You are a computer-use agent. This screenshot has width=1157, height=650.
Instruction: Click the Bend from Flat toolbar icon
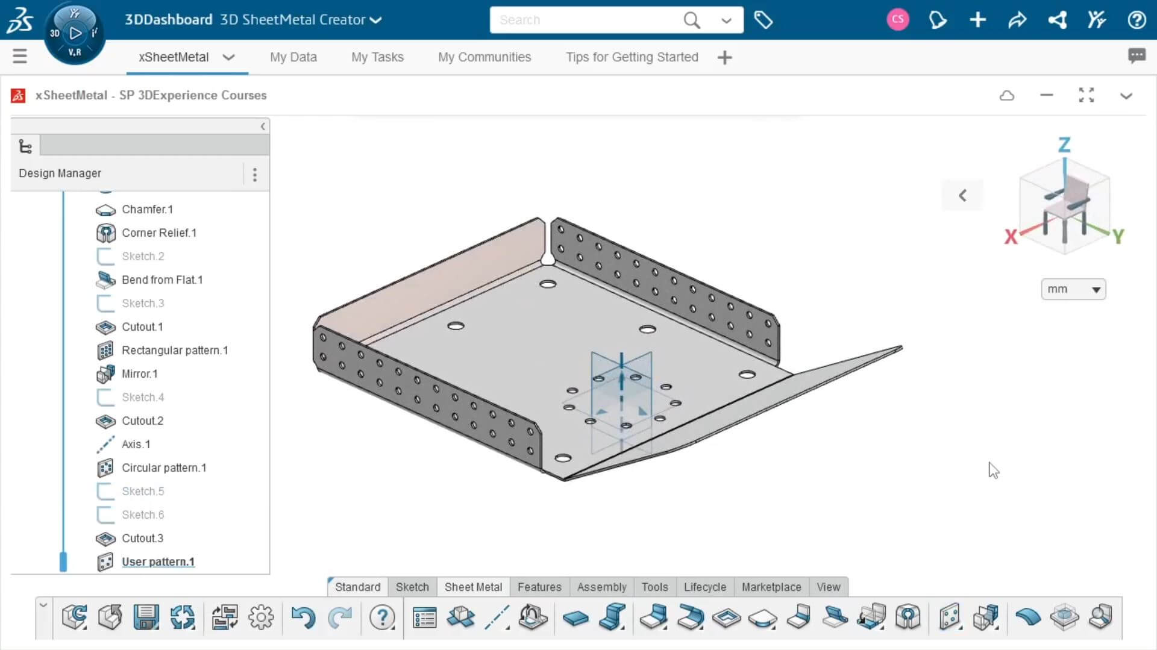[x=835, y=617]
